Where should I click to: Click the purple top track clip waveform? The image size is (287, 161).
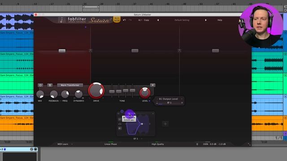tap(17, 22)
